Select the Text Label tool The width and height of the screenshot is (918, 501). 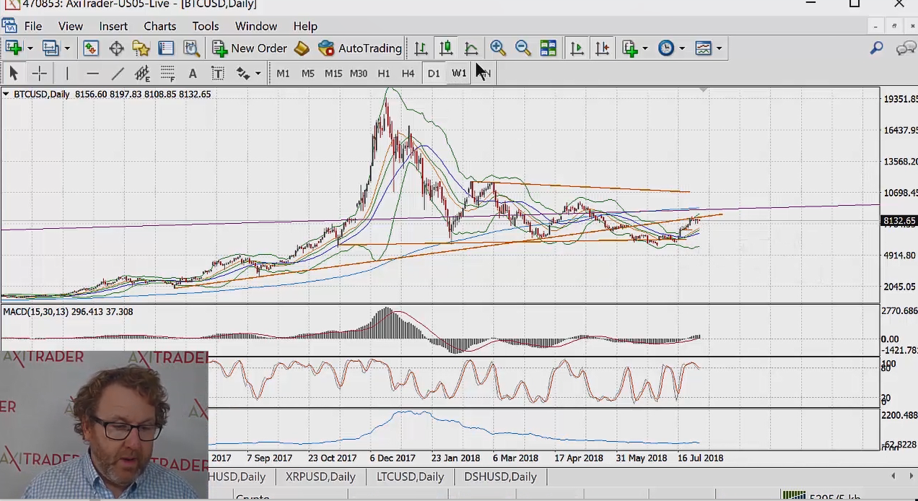(217, 73)
